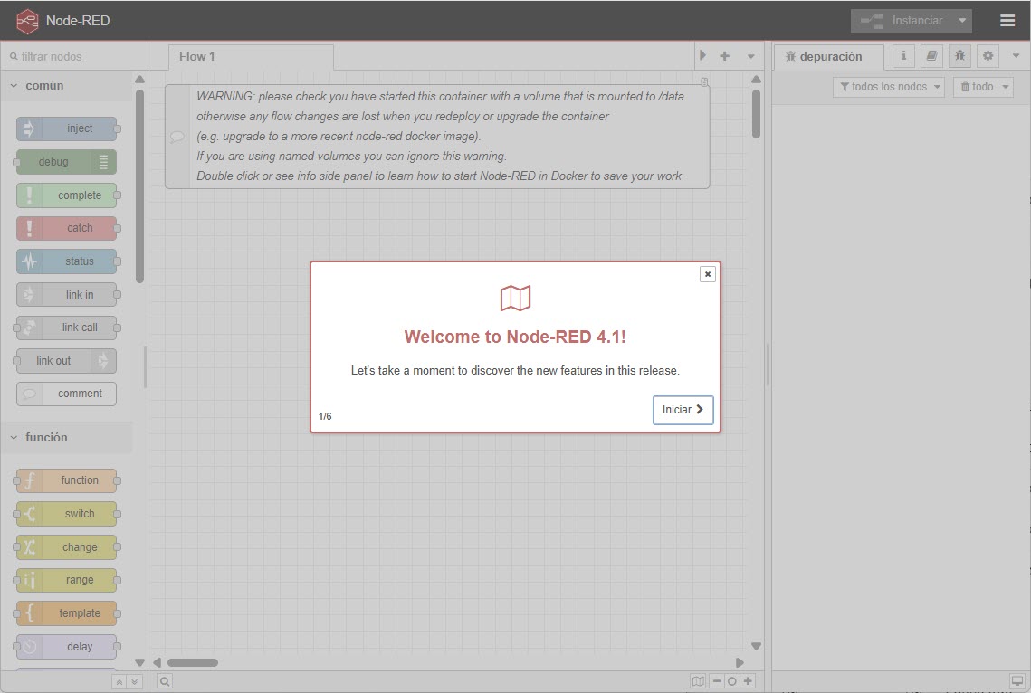Toggle the navigator minimap view

[x=698, y=679]
